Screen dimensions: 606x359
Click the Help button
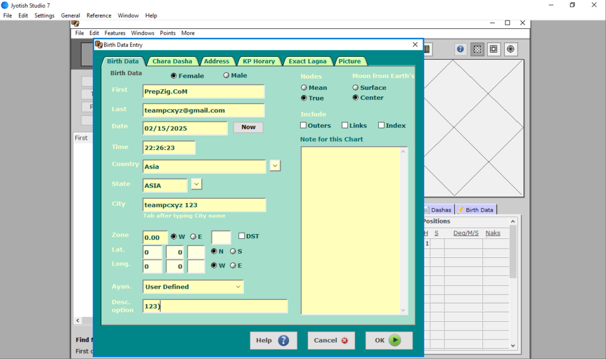coord(273,341)
